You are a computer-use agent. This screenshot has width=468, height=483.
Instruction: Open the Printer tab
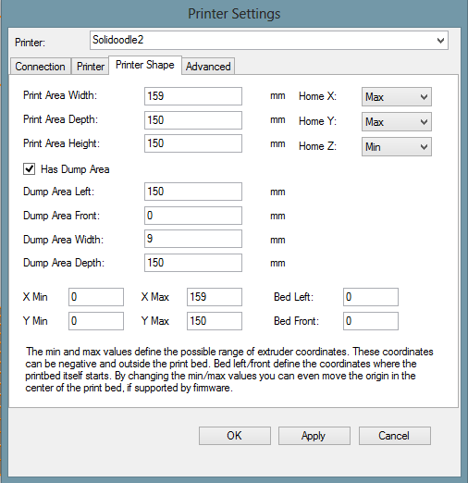(91, 67)
